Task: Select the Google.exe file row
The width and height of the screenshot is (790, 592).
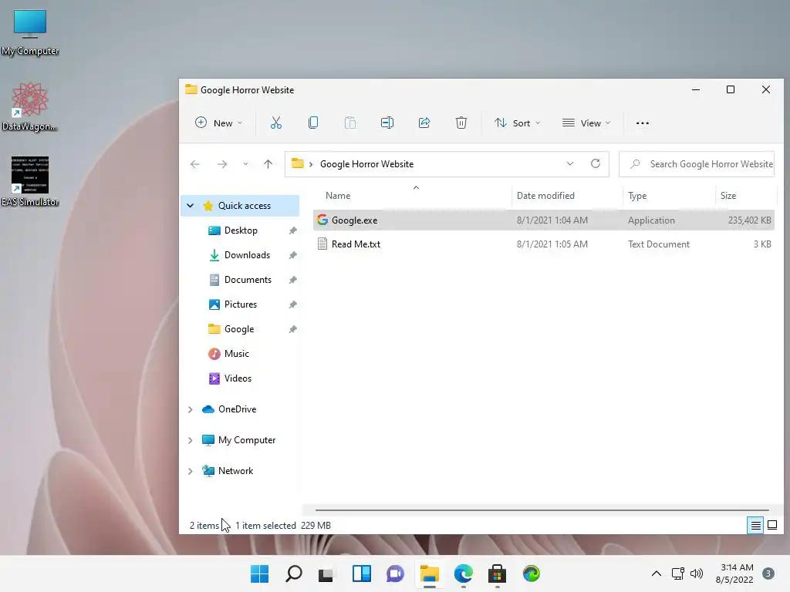Action: point(544,220)
